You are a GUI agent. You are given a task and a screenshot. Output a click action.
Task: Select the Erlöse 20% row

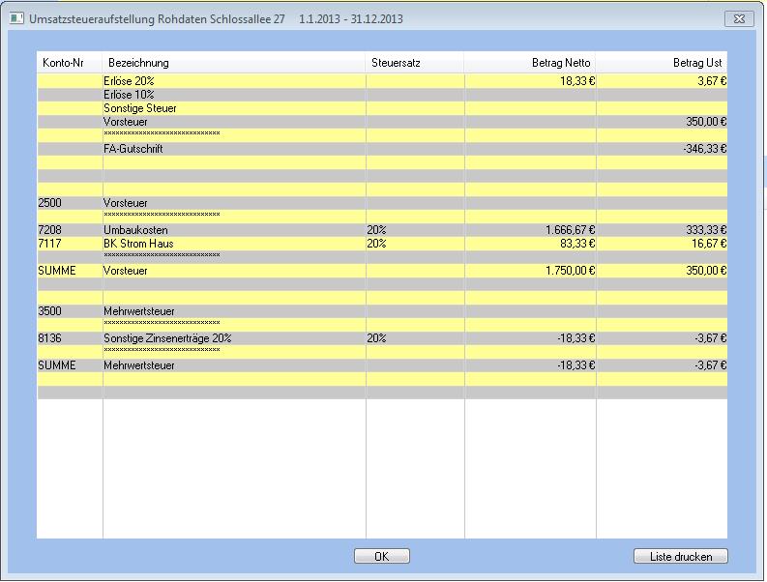point(129,81)
